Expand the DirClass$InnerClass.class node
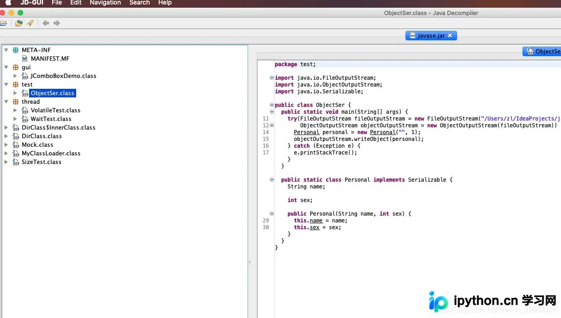The image size is (561, 318). click(x=6, y=127)
